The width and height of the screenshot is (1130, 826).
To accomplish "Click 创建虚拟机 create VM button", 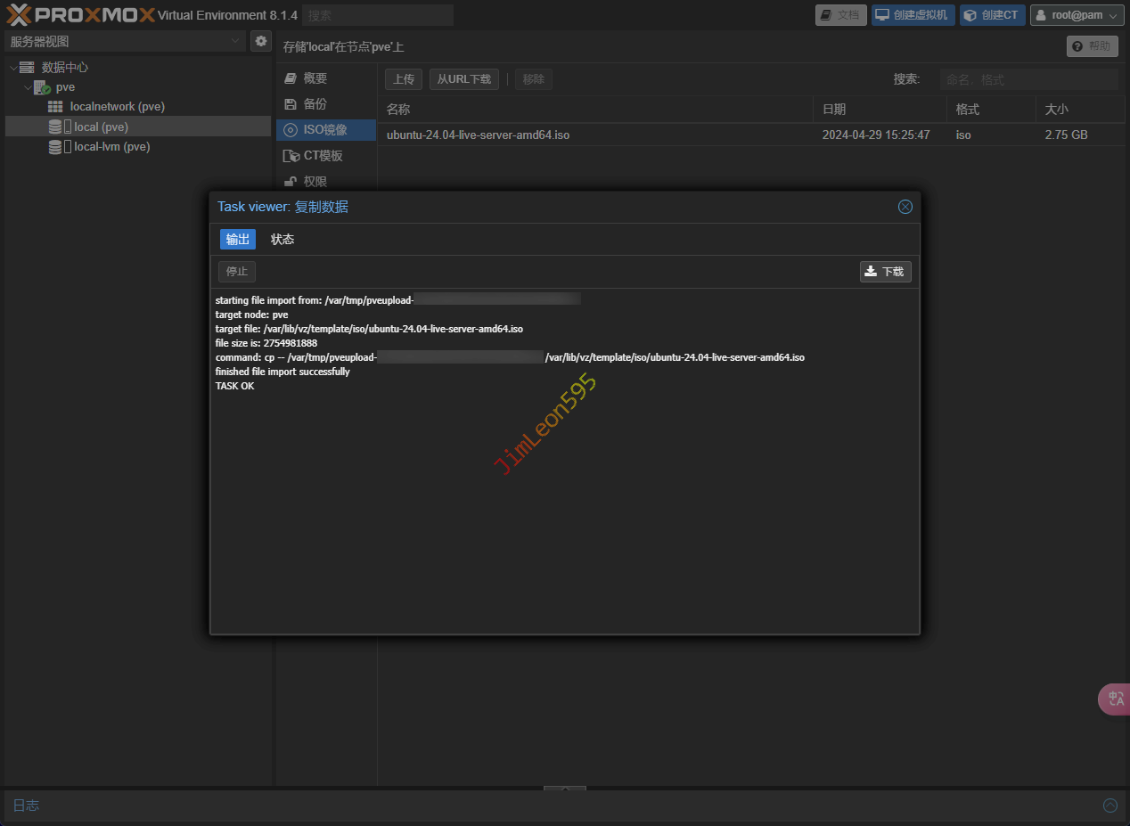I will coord(913,15).
